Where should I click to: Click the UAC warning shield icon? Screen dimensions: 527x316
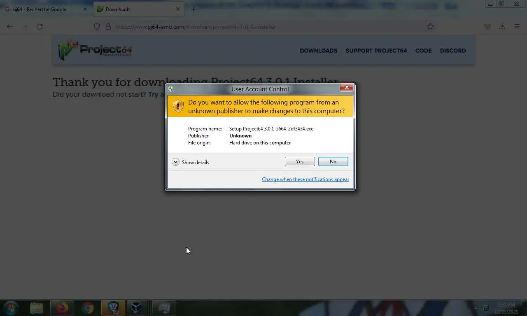[x=178, y=106]
